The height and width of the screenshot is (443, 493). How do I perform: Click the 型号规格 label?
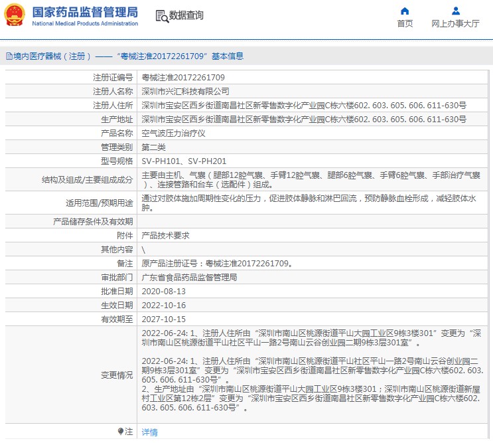(117, 161)
